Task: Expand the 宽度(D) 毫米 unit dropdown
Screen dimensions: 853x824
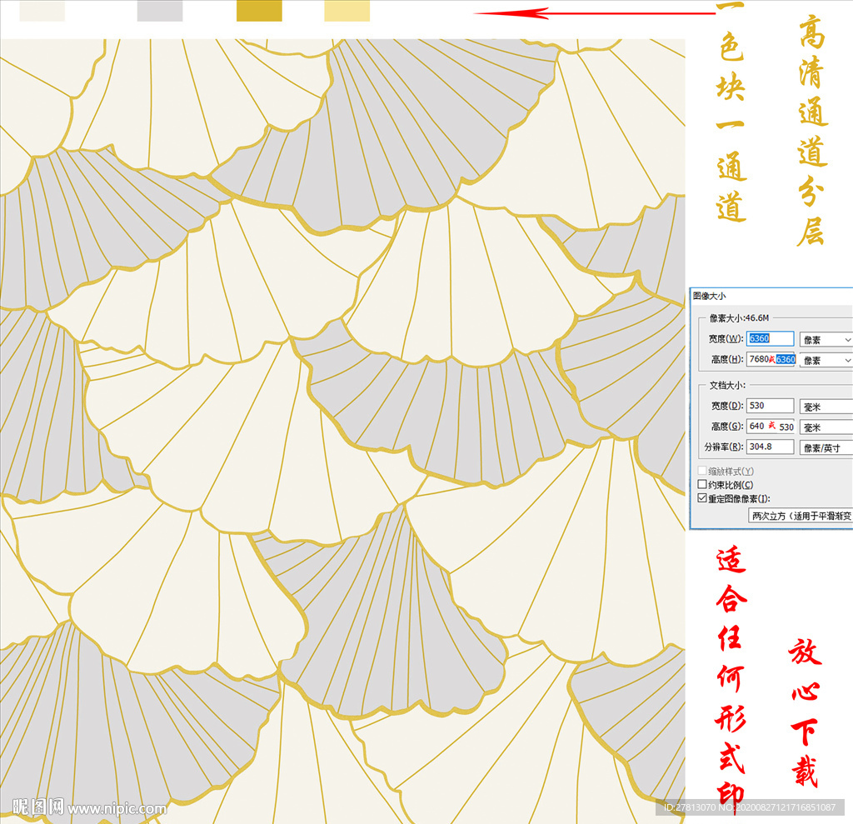Action: [x=826, y=407]
